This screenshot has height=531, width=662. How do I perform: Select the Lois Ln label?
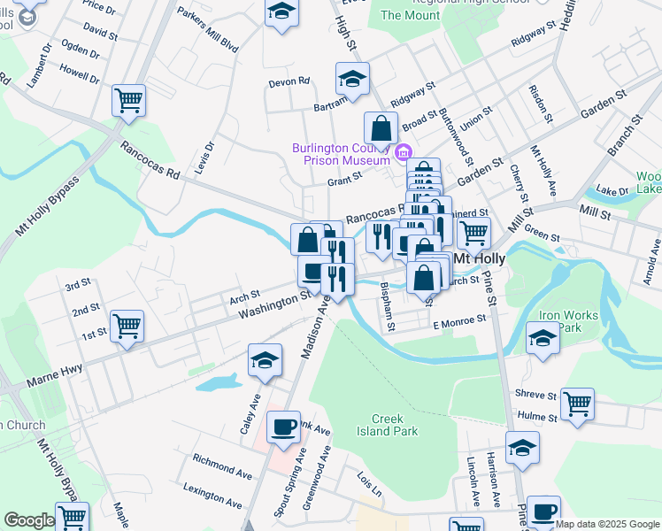(369, 484)
